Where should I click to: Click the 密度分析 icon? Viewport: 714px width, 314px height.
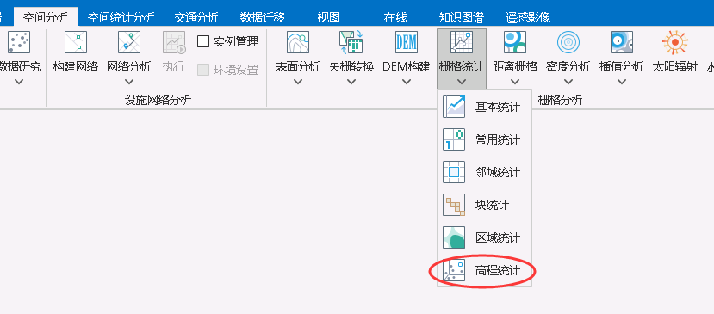coord(568,42)
